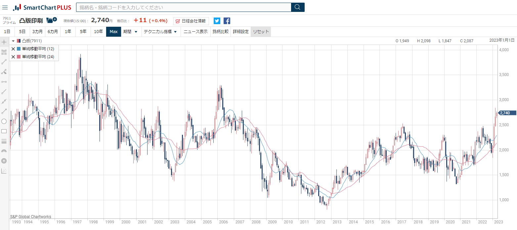Viewport: 517px width, 230px height.
Task: Open the hamburger menu
Action: pos(5,7)
